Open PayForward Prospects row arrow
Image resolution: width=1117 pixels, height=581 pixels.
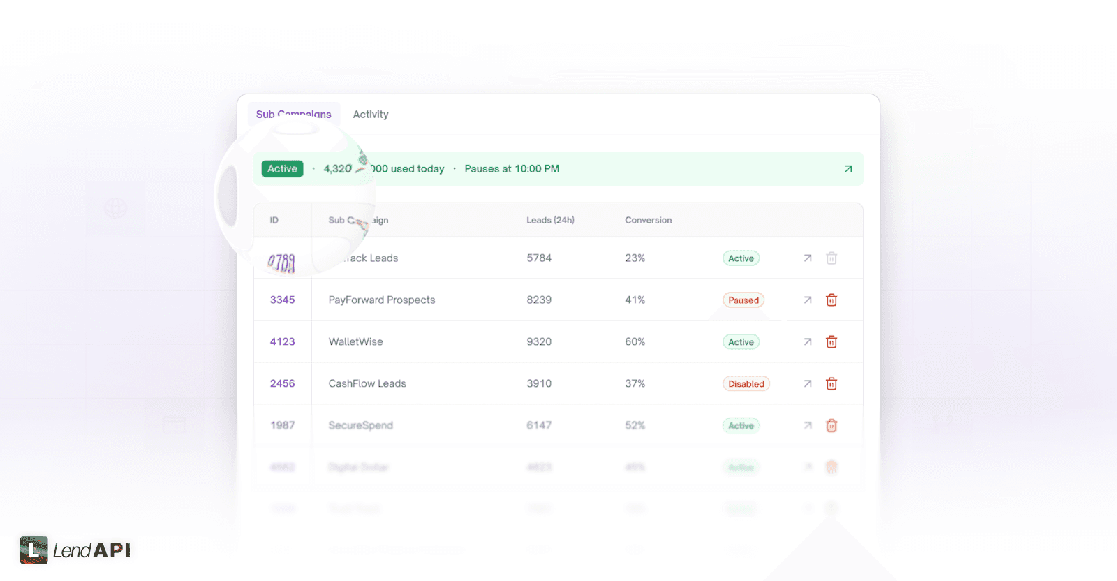(808, 300)
